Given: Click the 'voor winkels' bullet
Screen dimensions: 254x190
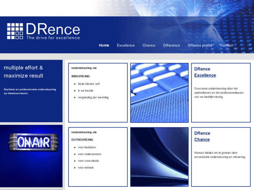Looking at the screenshot, I should click(86, 168).
